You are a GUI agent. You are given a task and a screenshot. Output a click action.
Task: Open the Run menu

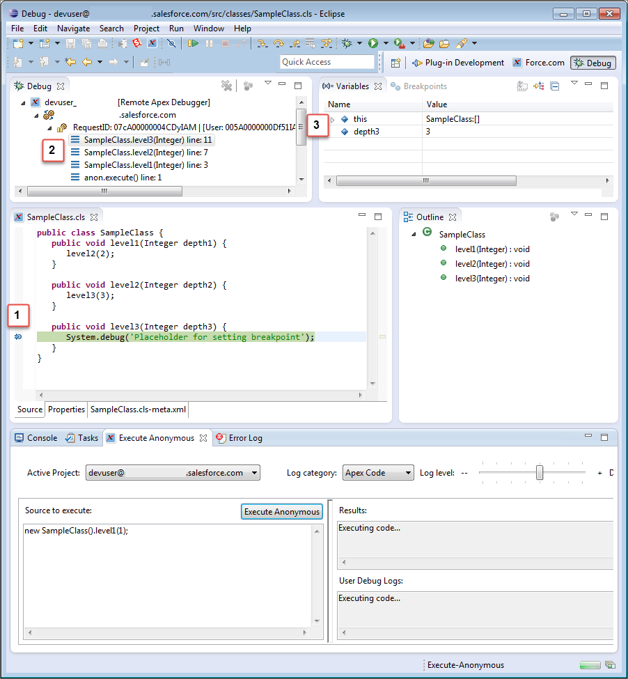tap(176, 29)
